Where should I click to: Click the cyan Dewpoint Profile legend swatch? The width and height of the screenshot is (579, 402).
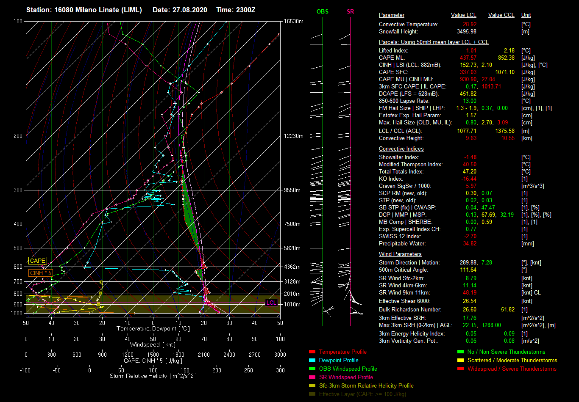tap(312, 361)
